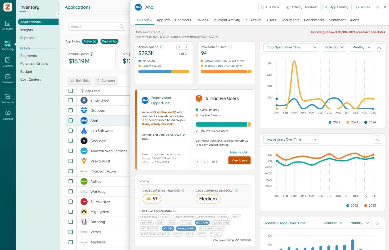Open the Total Spend Over Time dropdown
Image resolution: width=389 pixels, height=250 pixels.
pos(291,47)
